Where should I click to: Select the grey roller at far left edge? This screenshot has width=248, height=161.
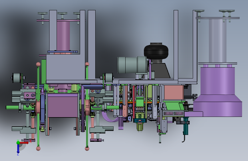16,78
